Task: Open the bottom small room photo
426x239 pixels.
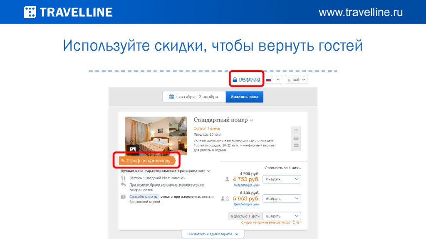Action: point(178,146)
